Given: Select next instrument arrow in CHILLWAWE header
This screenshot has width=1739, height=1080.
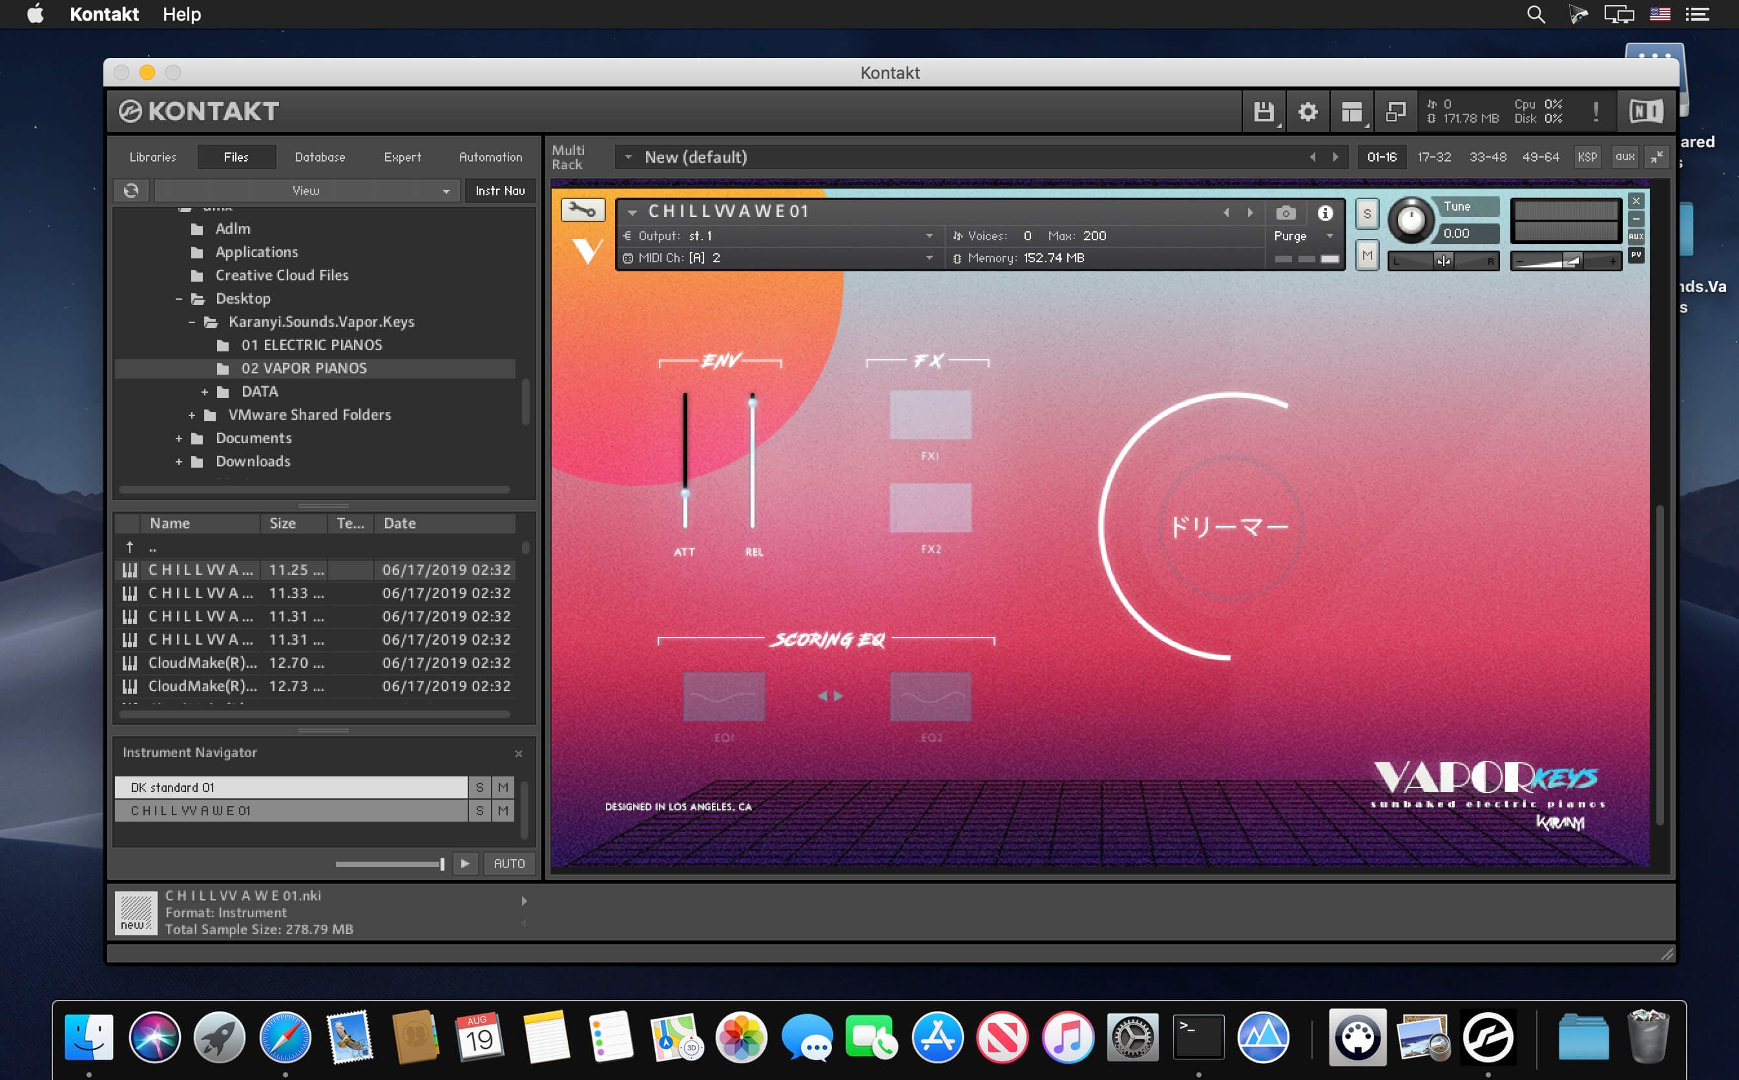Looking at the screenshot, I should click(x=1250, y=213).
